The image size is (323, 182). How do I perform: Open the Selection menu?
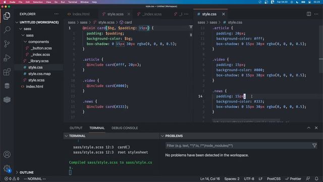point(38,2)
